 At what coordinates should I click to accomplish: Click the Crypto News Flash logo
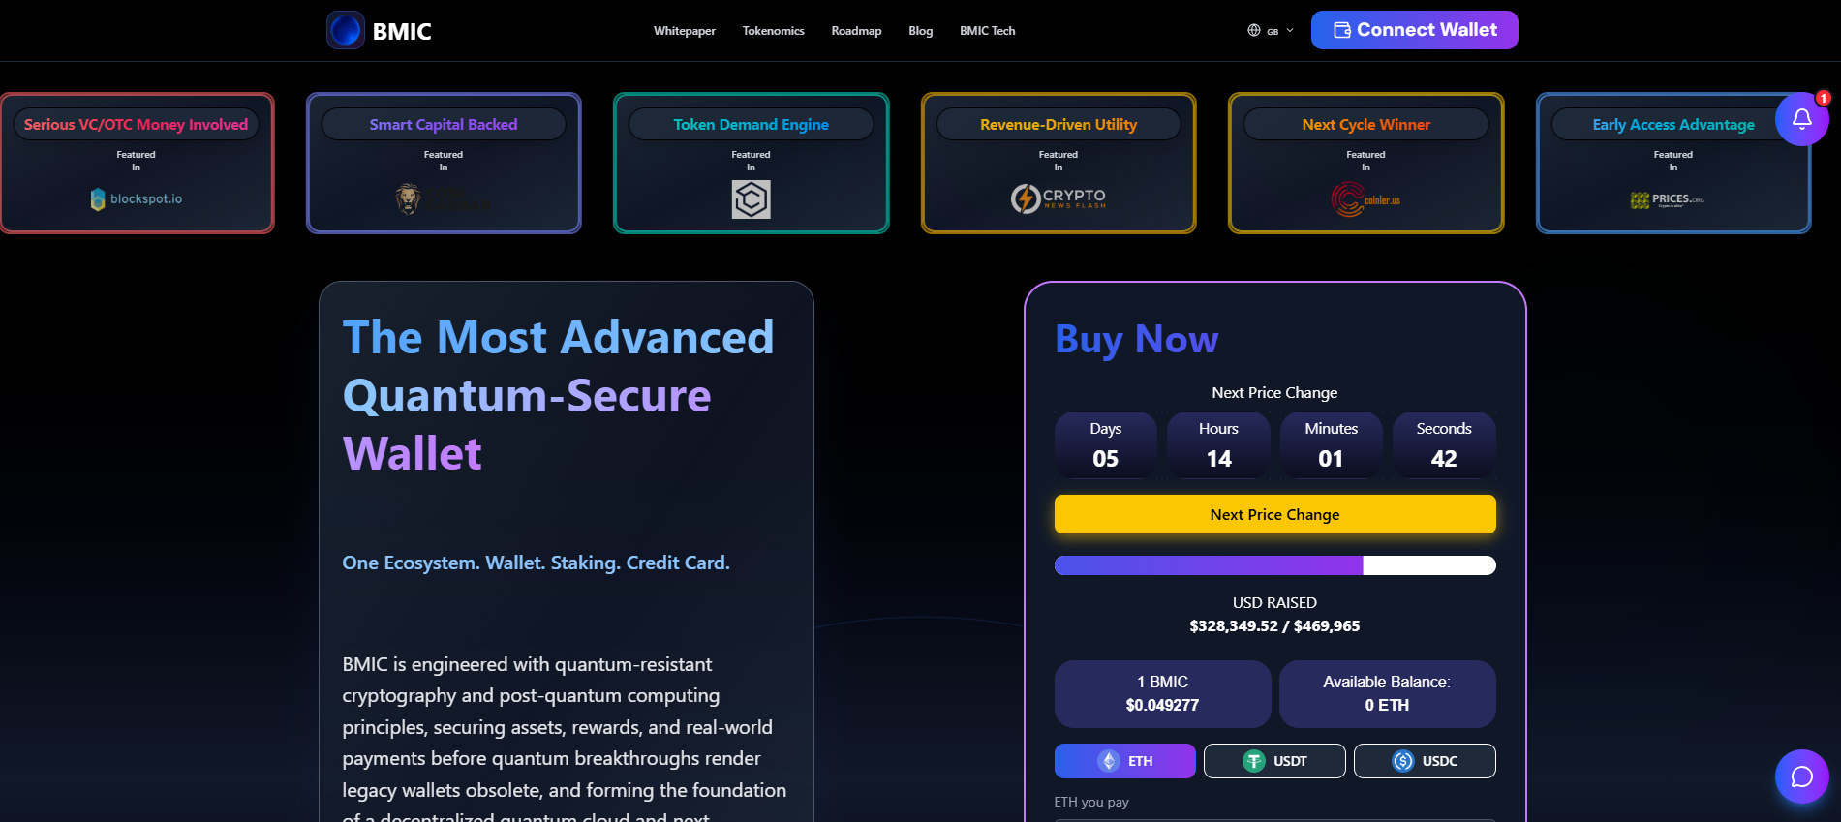[1058, 198]
